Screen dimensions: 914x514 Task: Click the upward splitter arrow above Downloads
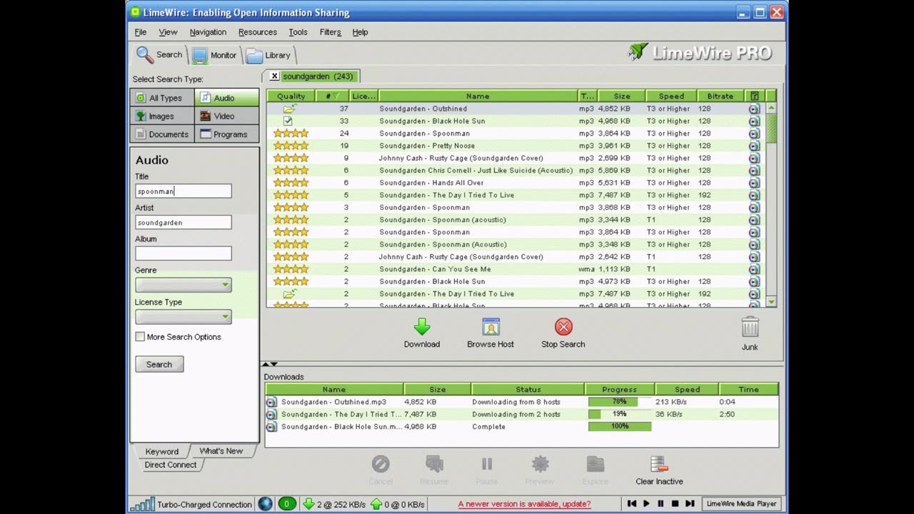266,365
